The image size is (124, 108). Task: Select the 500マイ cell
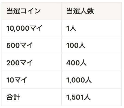pyautogui.click(x=32, y=46)
